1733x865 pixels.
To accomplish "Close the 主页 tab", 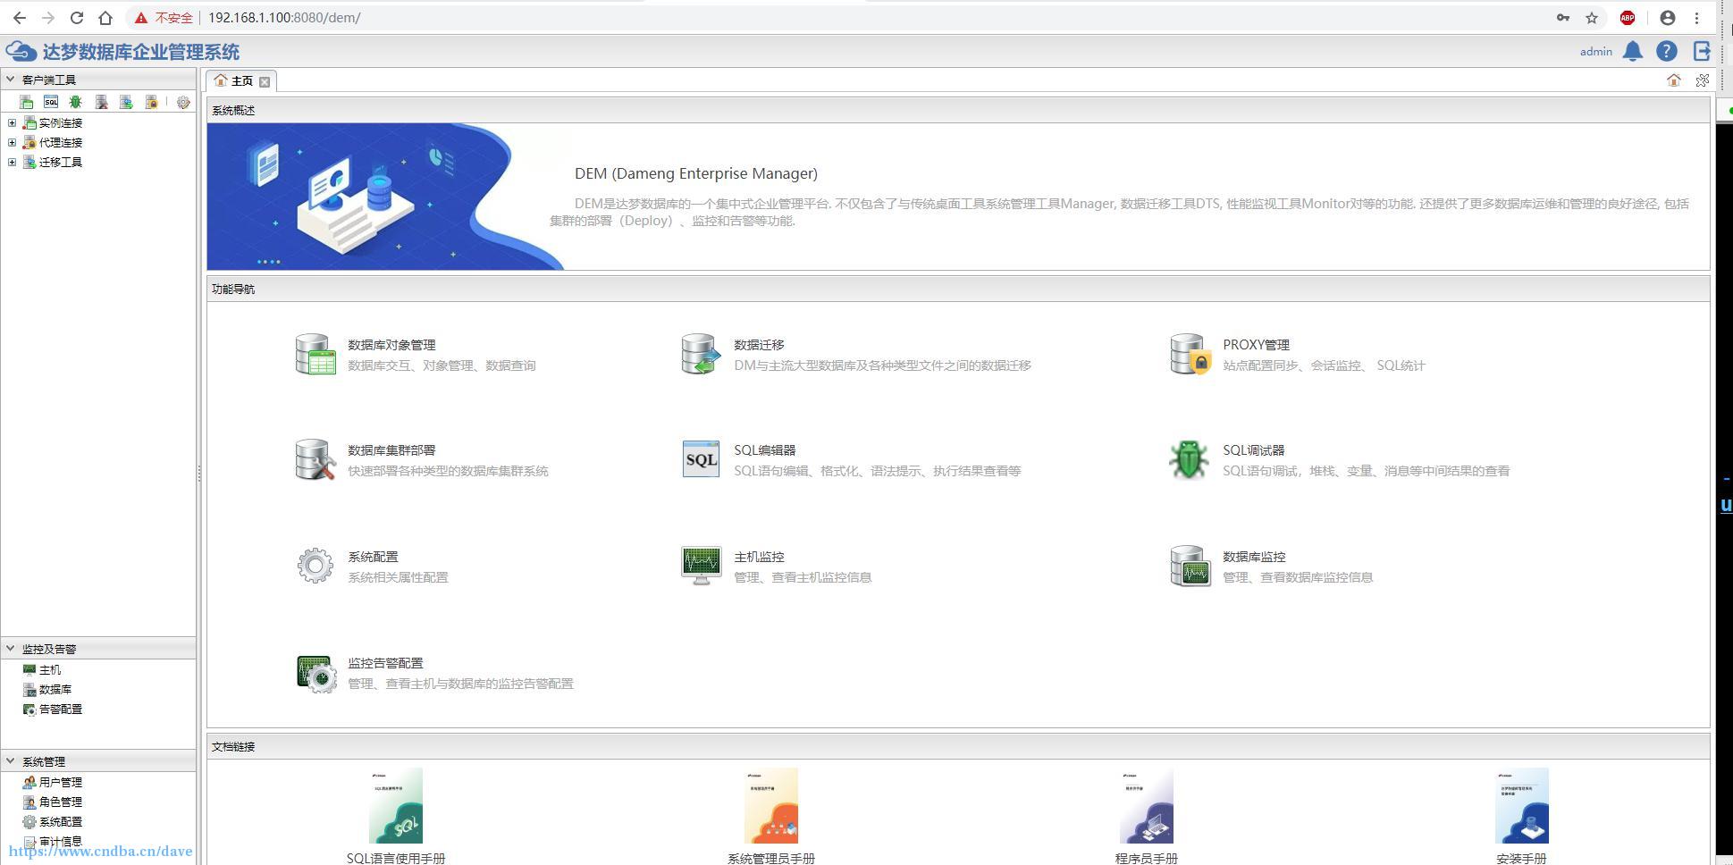I will point(265,81).
